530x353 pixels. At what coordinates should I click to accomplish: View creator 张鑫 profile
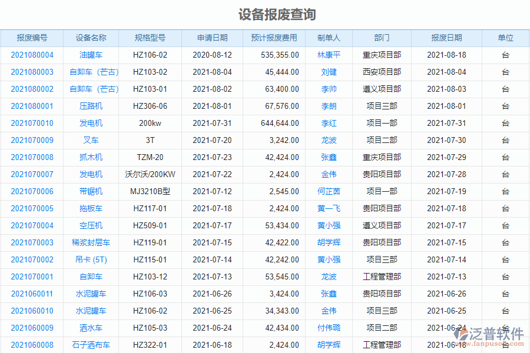tap(330, 157)
